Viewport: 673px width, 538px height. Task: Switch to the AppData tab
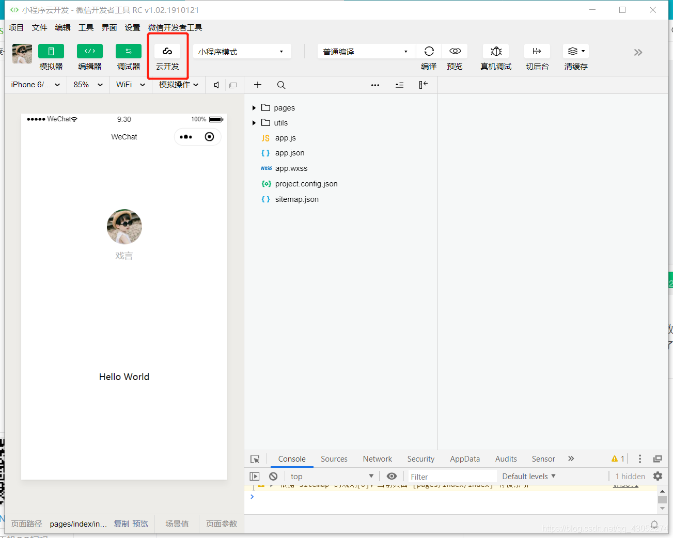click(465, 459)
